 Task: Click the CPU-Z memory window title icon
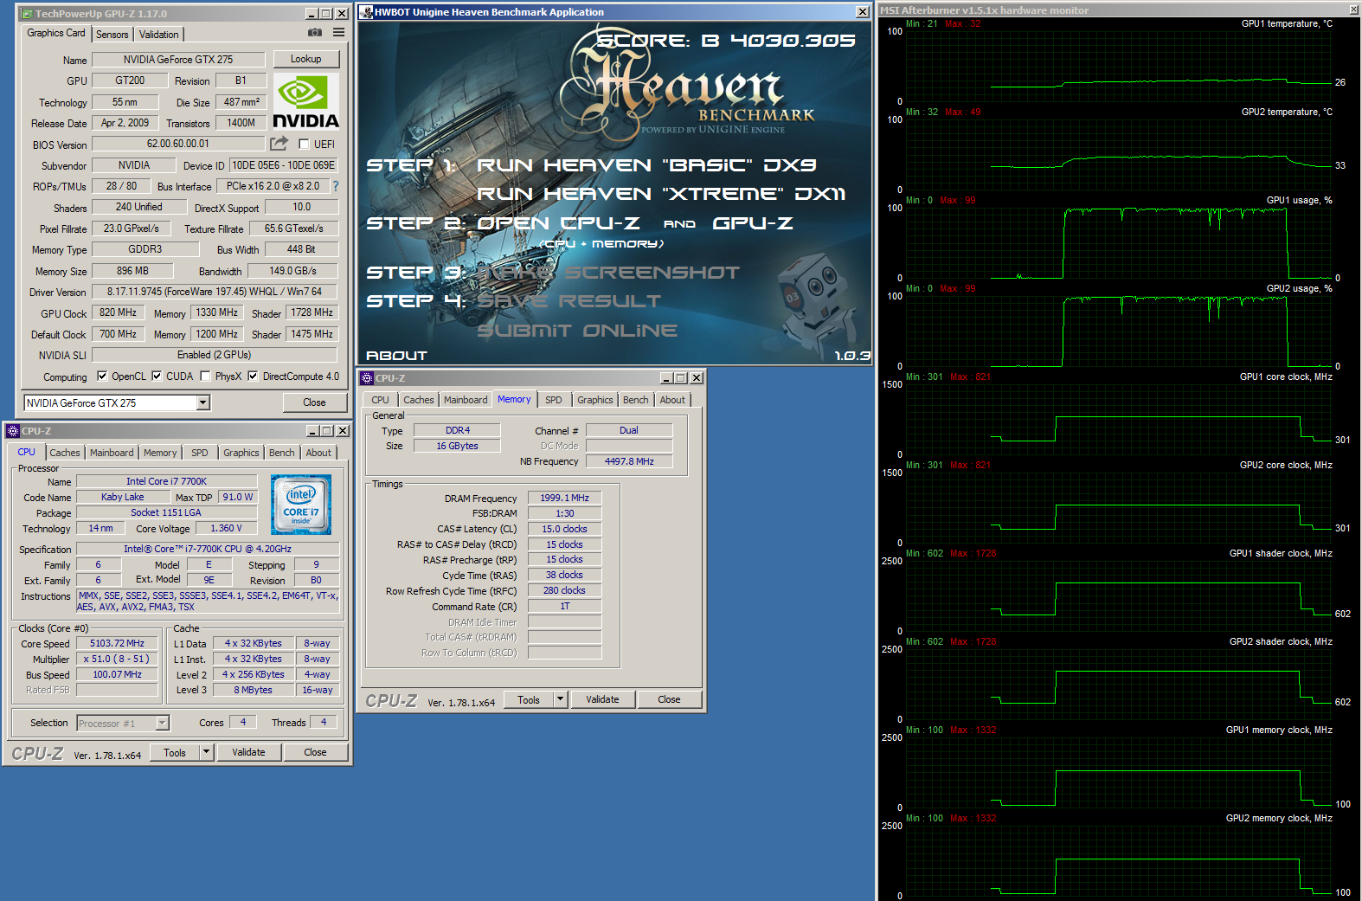pos(367,378)
